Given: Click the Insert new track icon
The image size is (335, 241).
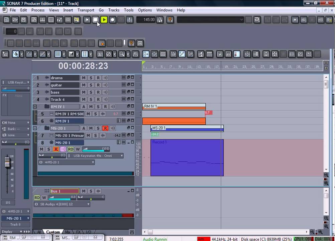Looking at the screenshot, I should pyautogui.click(x=5, y=54).
